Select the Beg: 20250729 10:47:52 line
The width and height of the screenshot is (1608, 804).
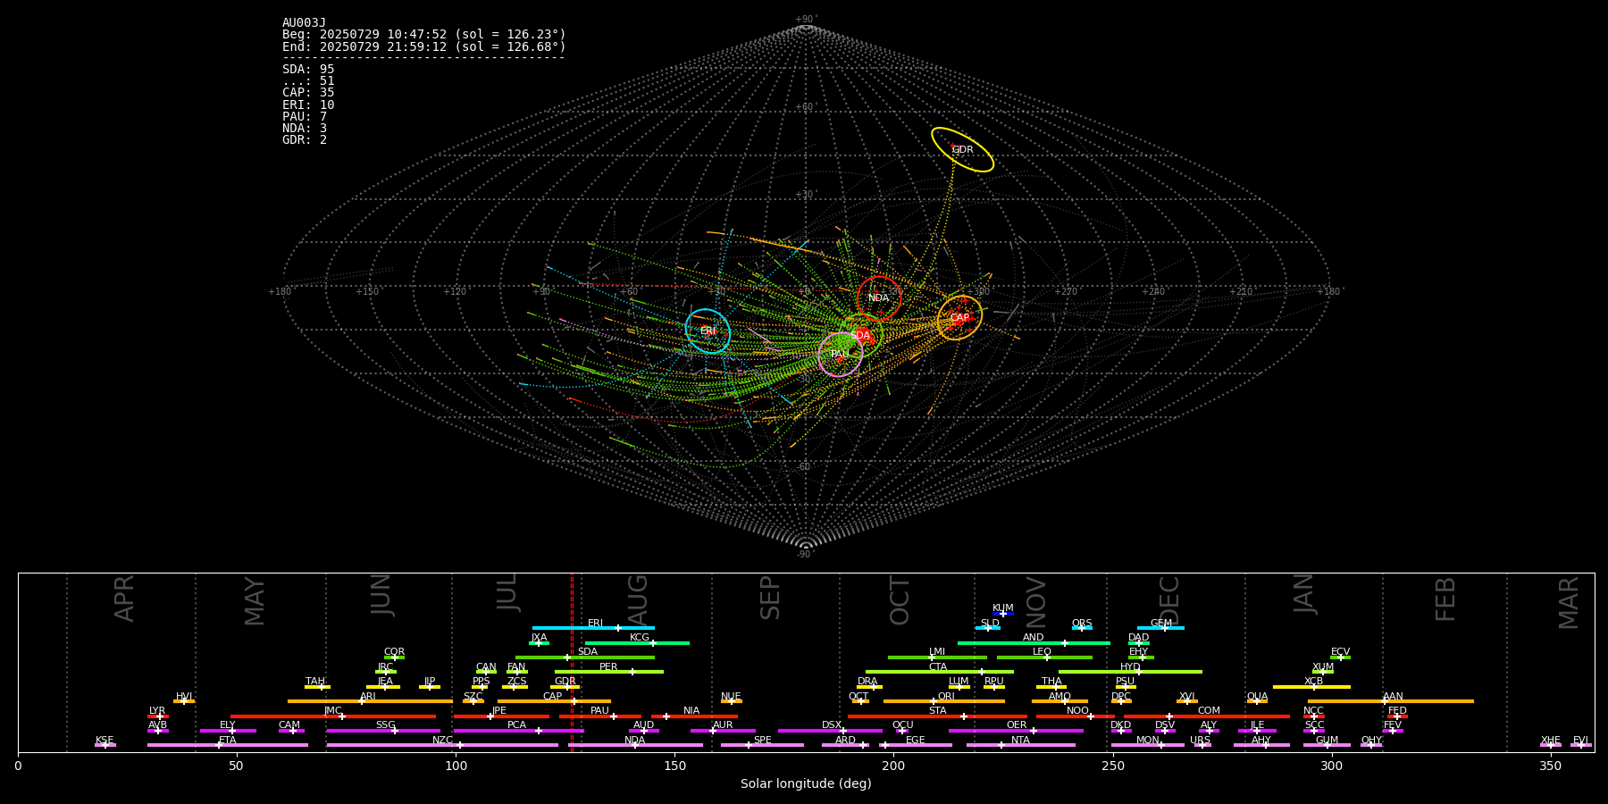424,35
